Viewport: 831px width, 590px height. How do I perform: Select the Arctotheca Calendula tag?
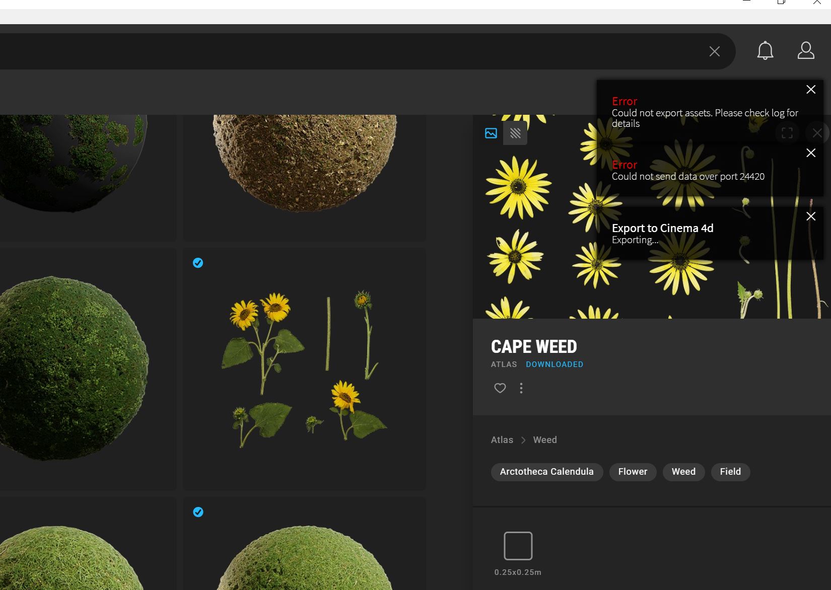(546, 472)
